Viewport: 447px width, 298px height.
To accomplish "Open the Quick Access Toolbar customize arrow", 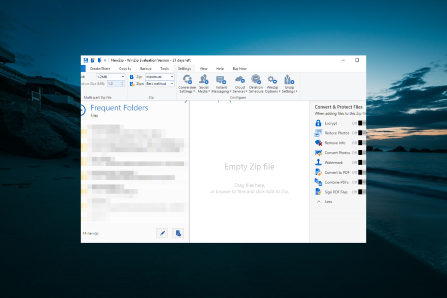I will click(105, 61).
